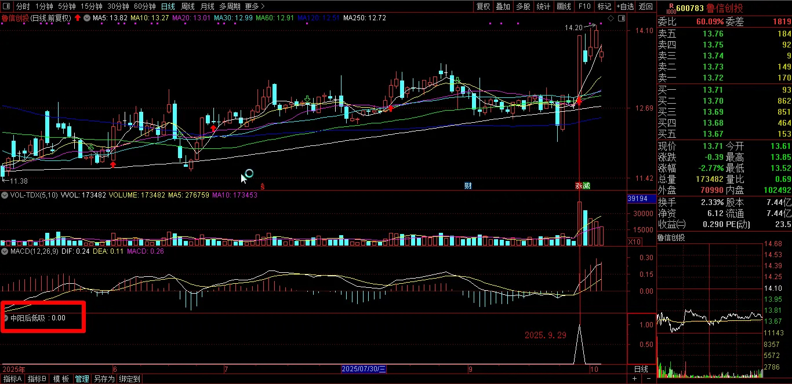Viewport: 792px width, 384px height.
Task: Toggle the left sidebar panel icon
Action: [x=6, y=6]
